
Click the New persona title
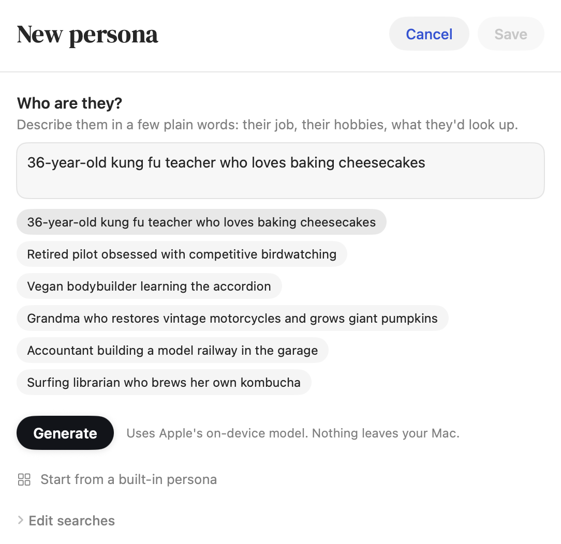pyautogui.click(x=87, y=35)
